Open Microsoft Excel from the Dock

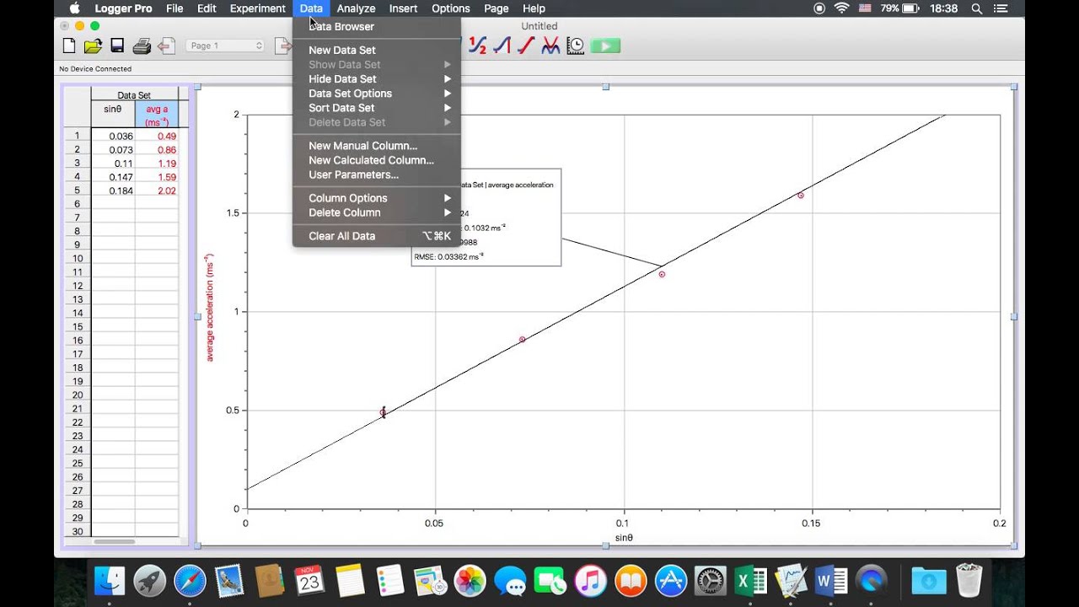click(750, 581)
